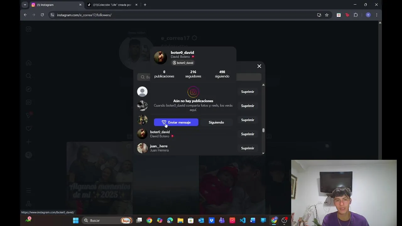
Task: Close the Instagram tab
Action: coord(80,5)
